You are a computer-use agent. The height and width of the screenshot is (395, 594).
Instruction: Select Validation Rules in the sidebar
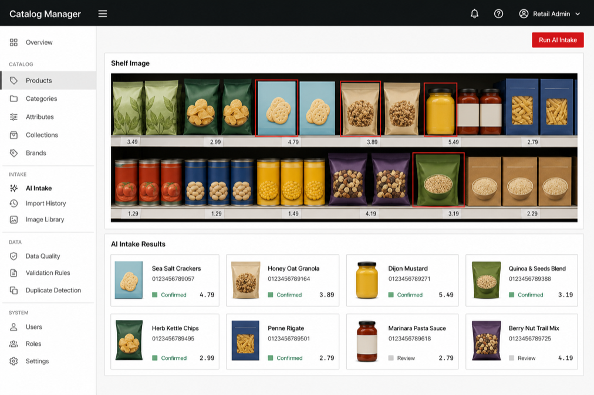[48, 273]
